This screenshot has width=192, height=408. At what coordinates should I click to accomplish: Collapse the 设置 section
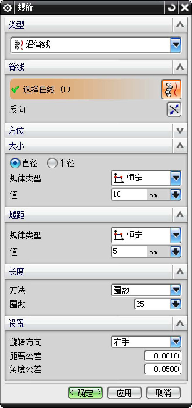(x=180, y=324)
